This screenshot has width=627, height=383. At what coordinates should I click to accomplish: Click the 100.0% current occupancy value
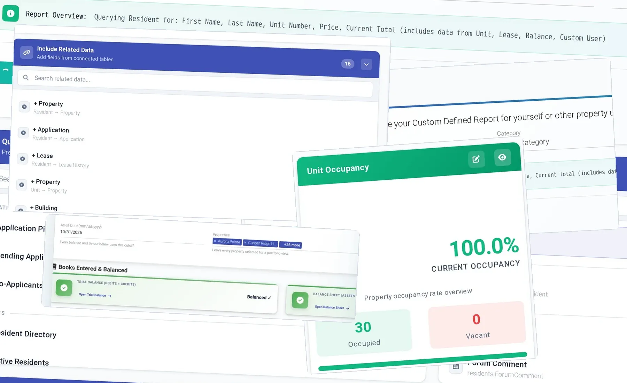(484, 247)
